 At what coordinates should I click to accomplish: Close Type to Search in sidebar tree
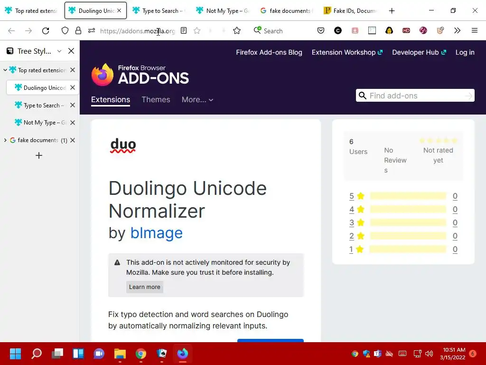coord(73,105)
